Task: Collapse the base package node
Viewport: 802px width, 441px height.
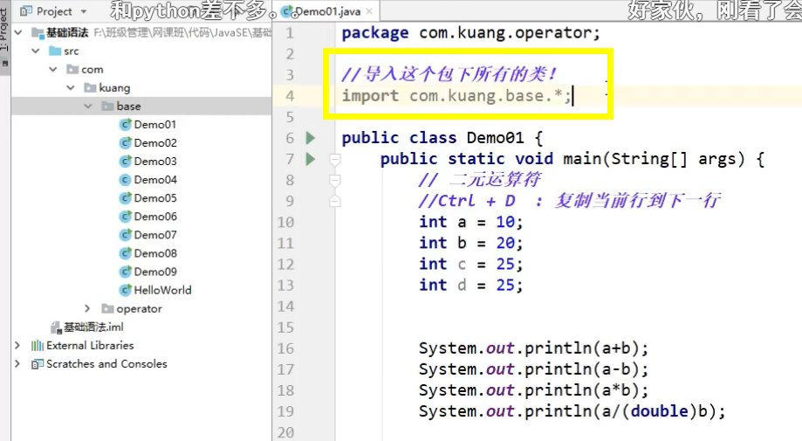Action: (x=88, y=106)
